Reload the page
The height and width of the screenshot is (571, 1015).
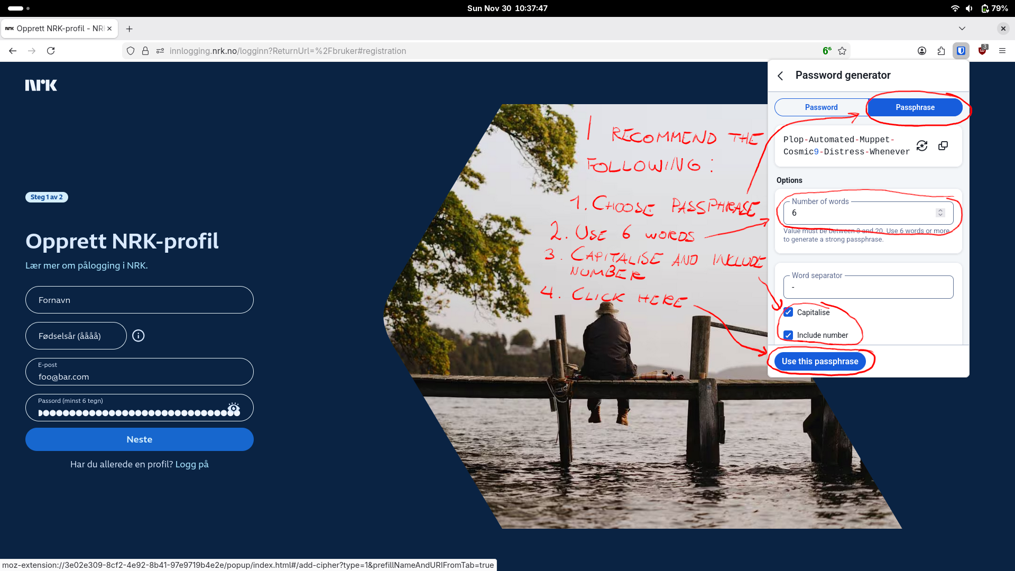(51, 51)
